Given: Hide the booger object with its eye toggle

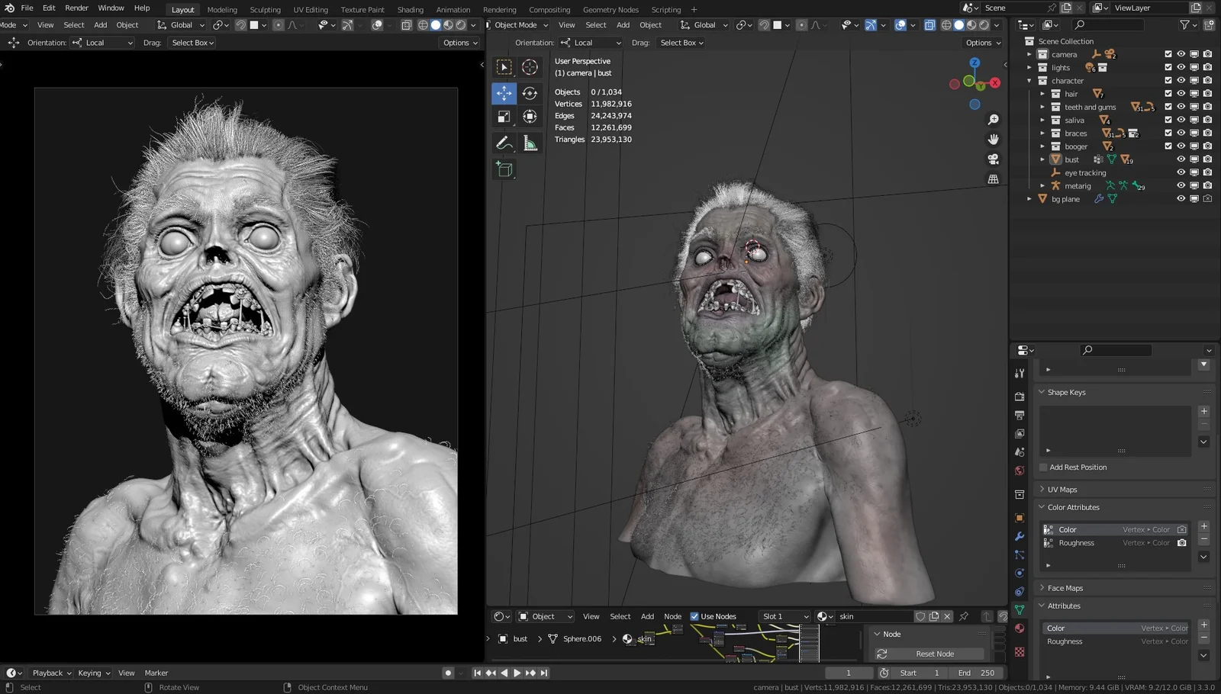Looking at the screenshot, I should coord(1181,146).
